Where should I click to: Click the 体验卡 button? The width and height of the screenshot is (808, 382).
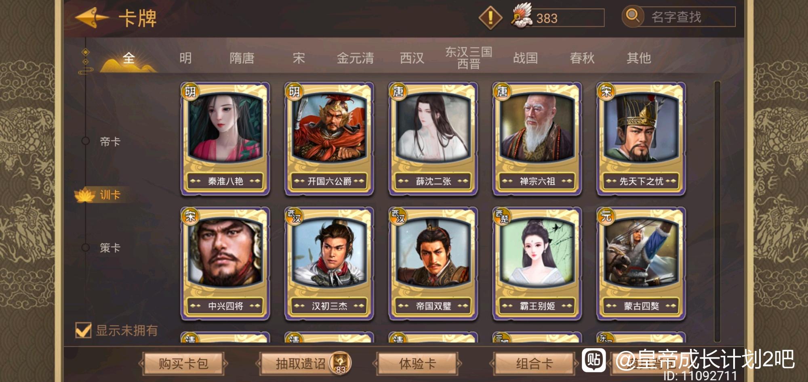click(417, 364)
